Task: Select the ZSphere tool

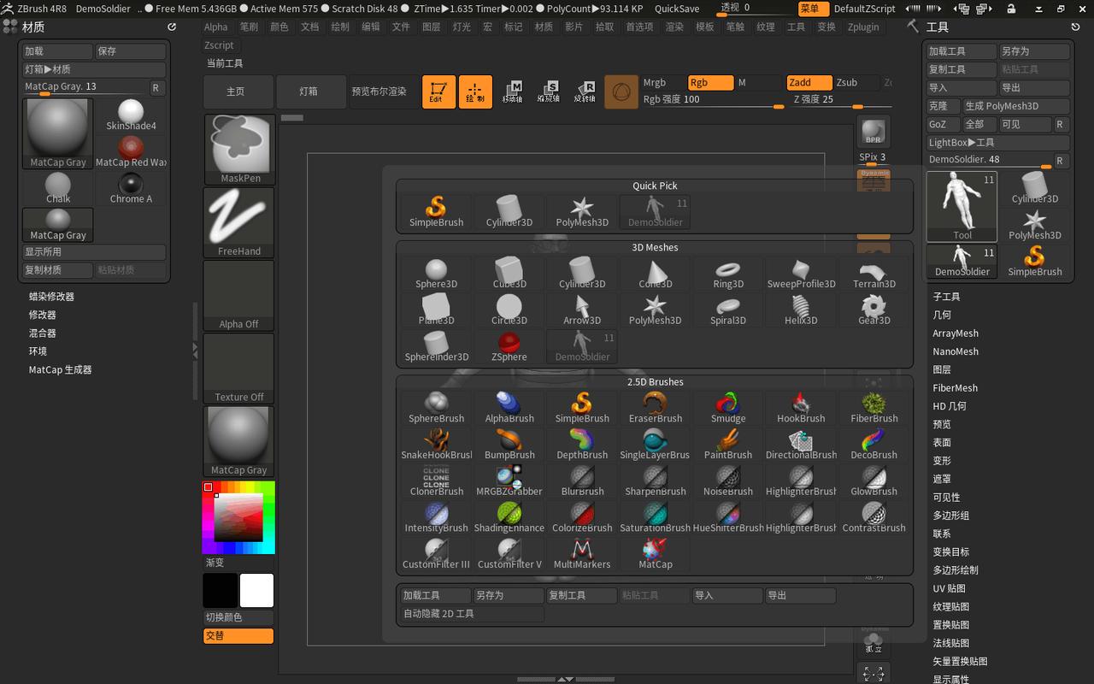Action: click(x=509, y=347)
